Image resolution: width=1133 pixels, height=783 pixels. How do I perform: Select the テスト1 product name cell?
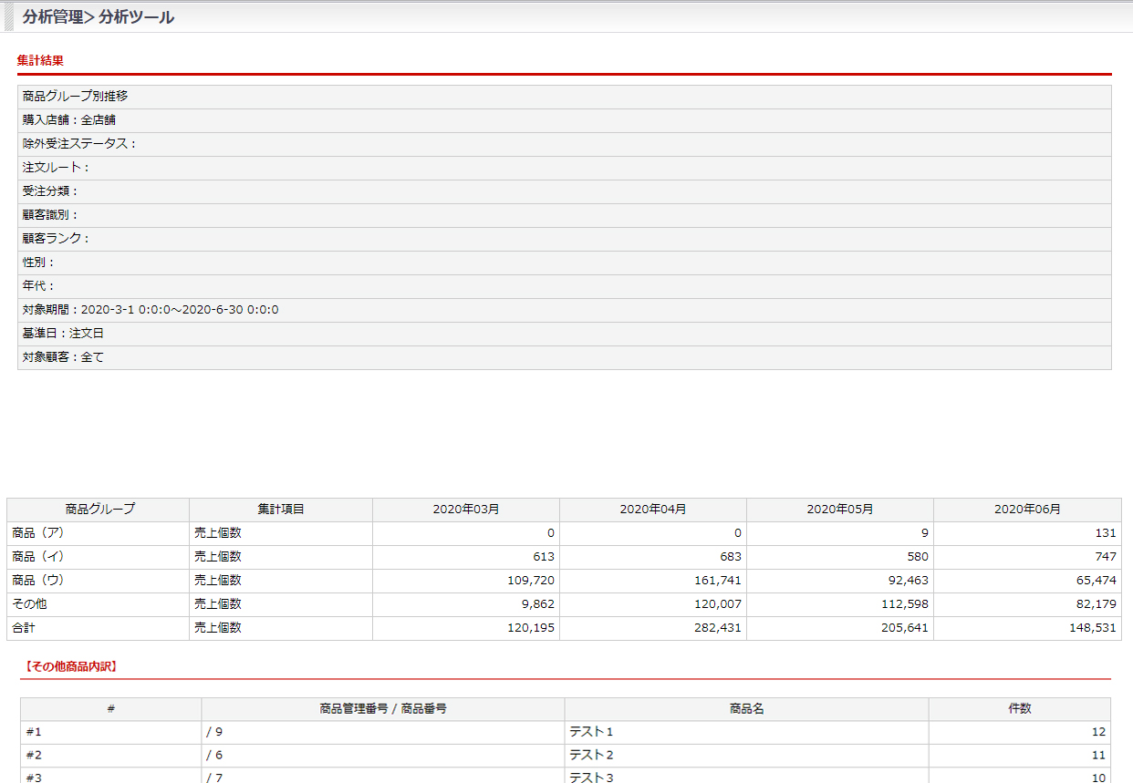pos(592,732)
